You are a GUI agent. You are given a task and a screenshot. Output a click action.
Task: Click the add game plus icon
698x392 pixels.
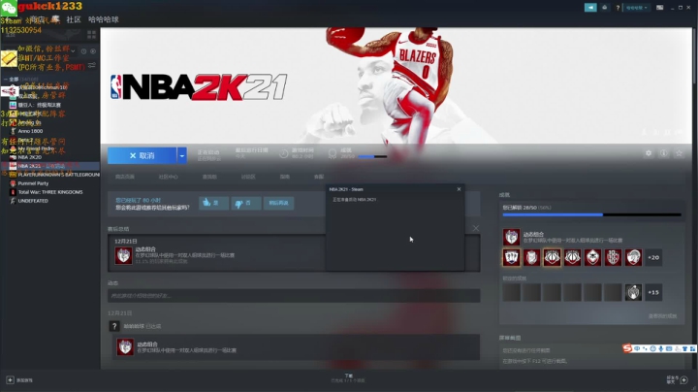click(x=11, y=380)
